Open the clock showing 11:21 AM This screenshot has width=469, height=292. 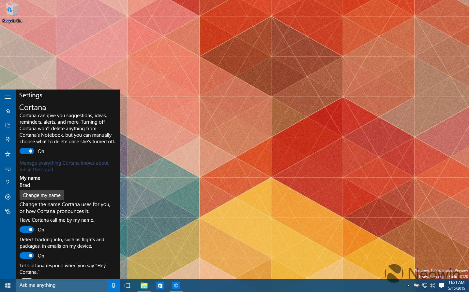(457, 285)
